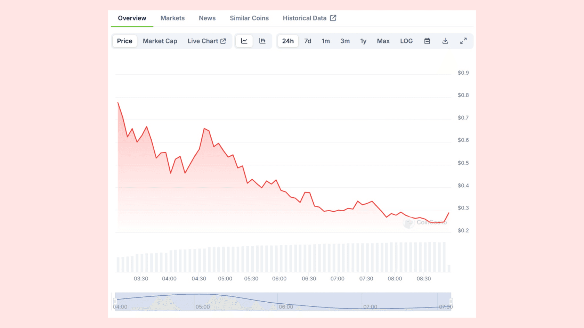The height and width of the screenshot is (328, 584).
Task: Select Price chart mode
Action: [124, 41]
